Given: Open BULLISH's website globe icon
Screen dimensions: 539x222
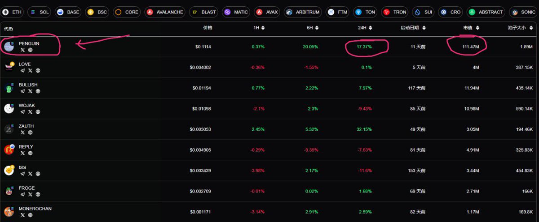Looking at the screenshot, I should tap(38, 91).
